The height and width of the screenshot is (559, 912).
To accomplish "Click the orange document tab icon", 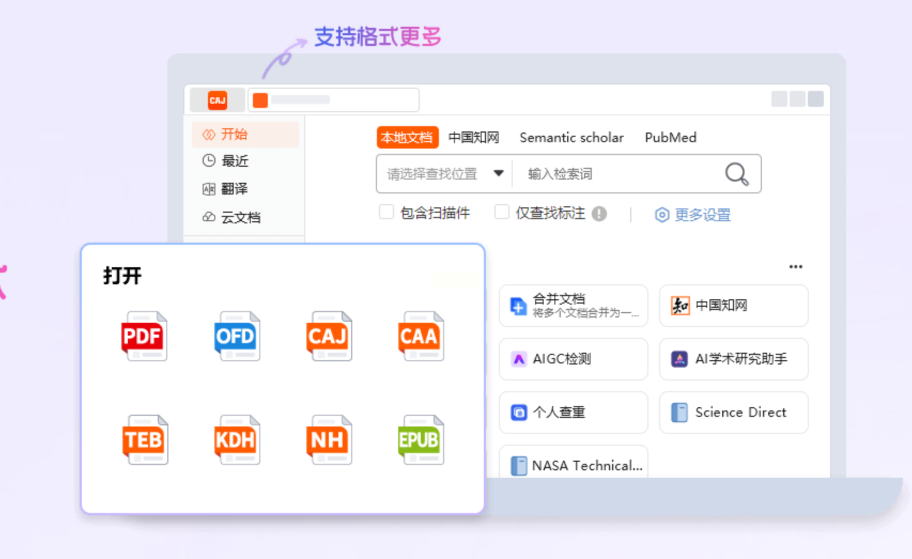I will pyautogui.click(x=260, y=100).
